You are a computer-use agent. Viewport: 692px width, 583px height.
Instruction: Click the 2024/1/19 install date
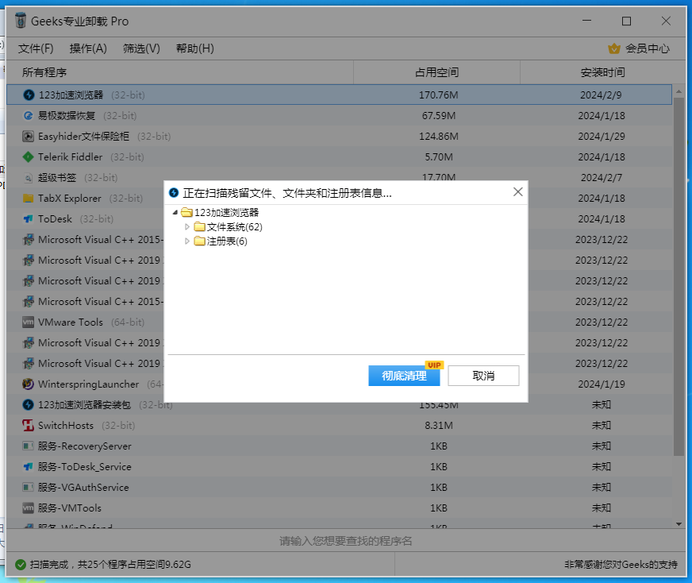tap(602, 384)
